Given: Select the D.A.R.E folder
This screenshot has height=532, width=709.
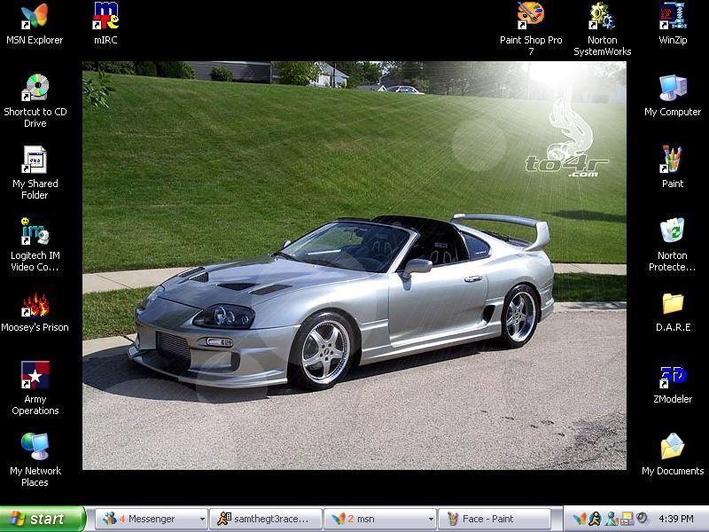Looking at the screenshot, I should tap(673, 304).
